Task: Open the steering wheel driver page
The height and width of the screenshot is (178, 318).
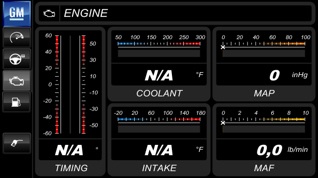Action: click(x=17, y=59)
